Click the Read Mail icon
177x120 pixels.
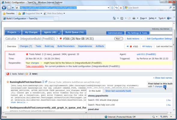129,18
